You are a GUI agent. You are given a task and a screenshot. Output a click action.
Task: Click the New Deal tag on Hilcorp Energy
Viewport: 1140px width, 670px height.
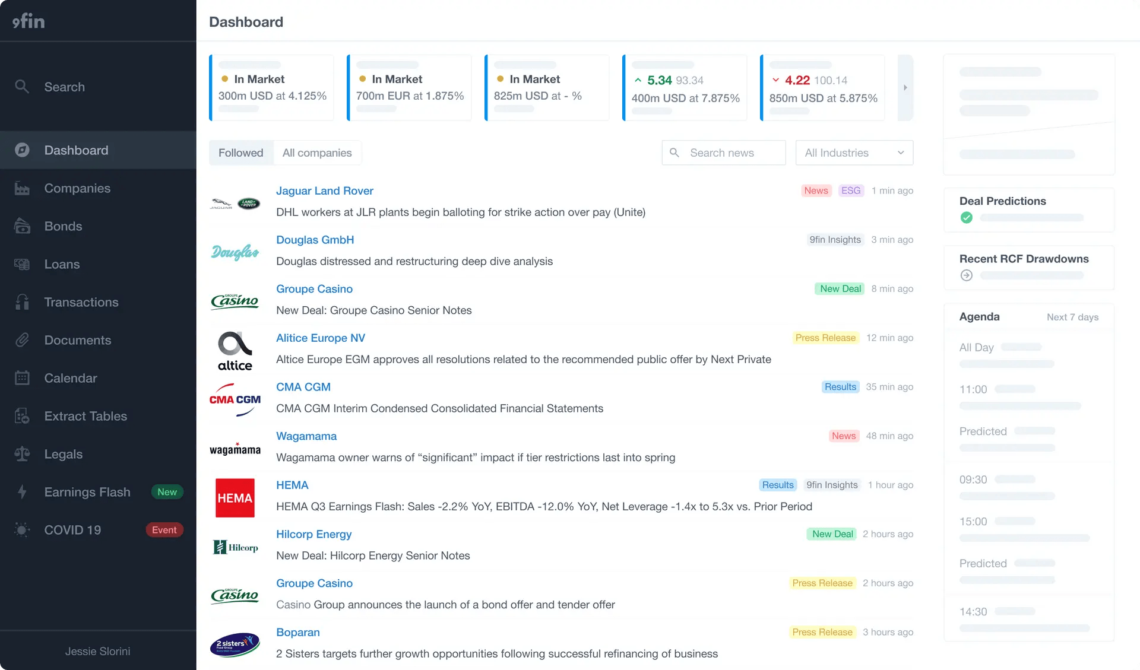tap(832, 534)
